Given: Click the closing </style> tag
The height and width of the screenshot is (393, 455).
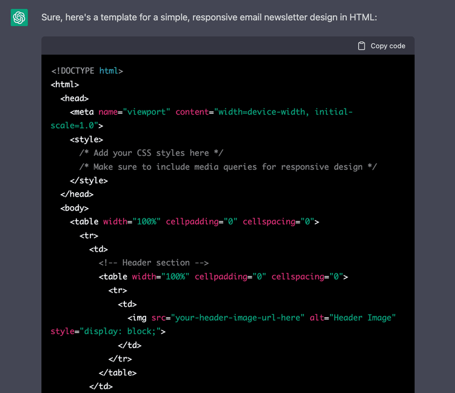Looking at the screenshot, I should coord(89,181).
